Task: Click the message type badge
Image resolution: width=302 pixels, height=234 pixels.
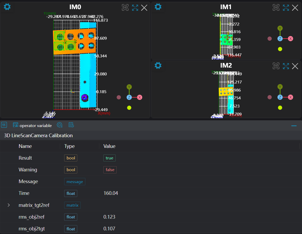Action: point(75,182)
